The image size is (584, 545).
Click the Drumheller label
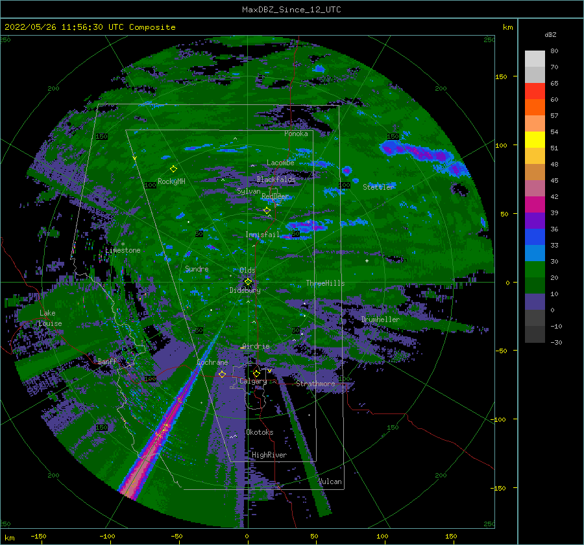[380, 319]
